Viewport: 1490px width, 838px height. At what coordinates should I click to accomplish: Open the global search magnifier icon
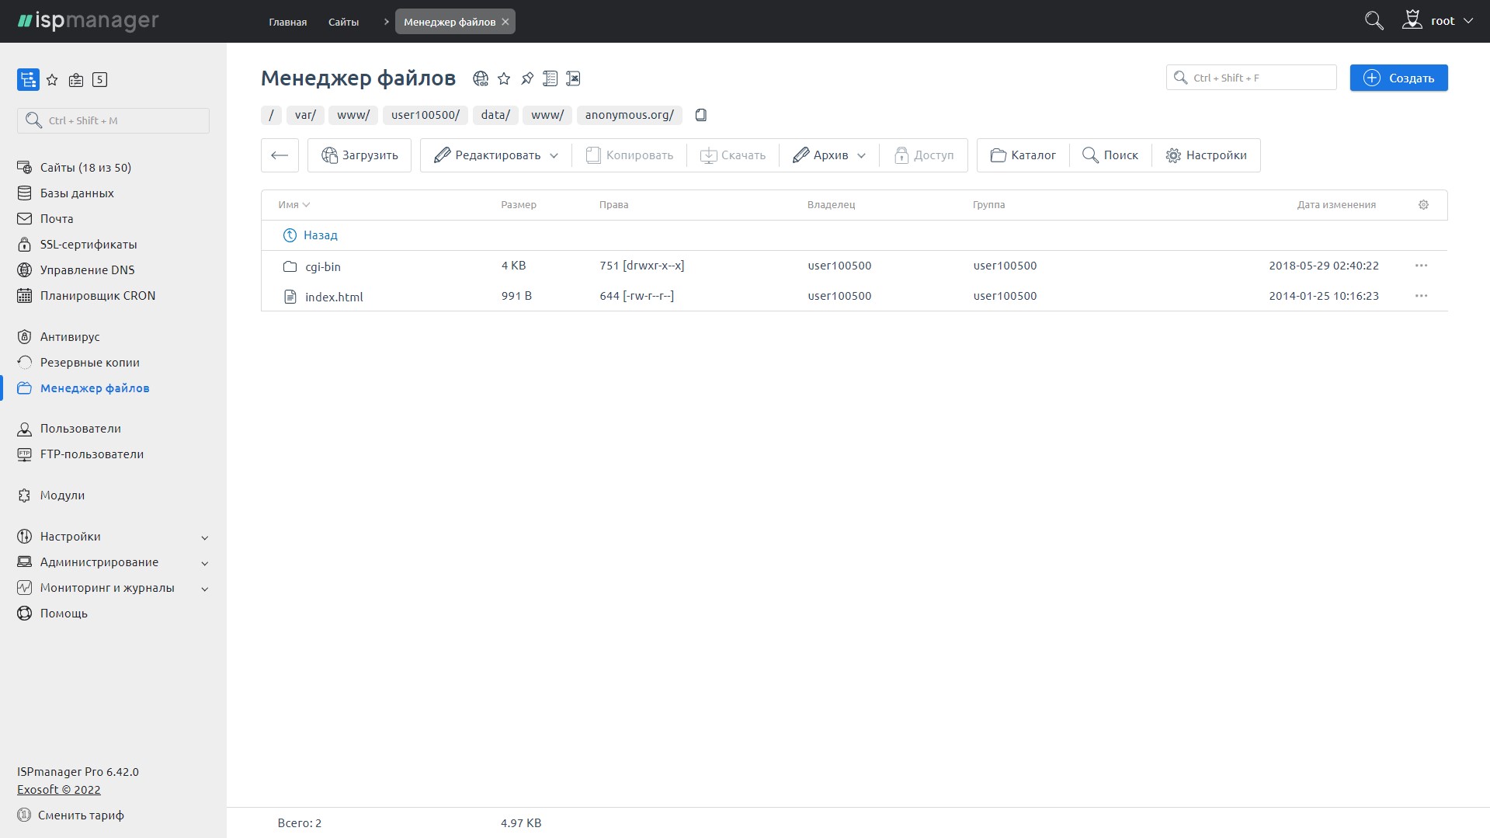[x=1374, y=21]
